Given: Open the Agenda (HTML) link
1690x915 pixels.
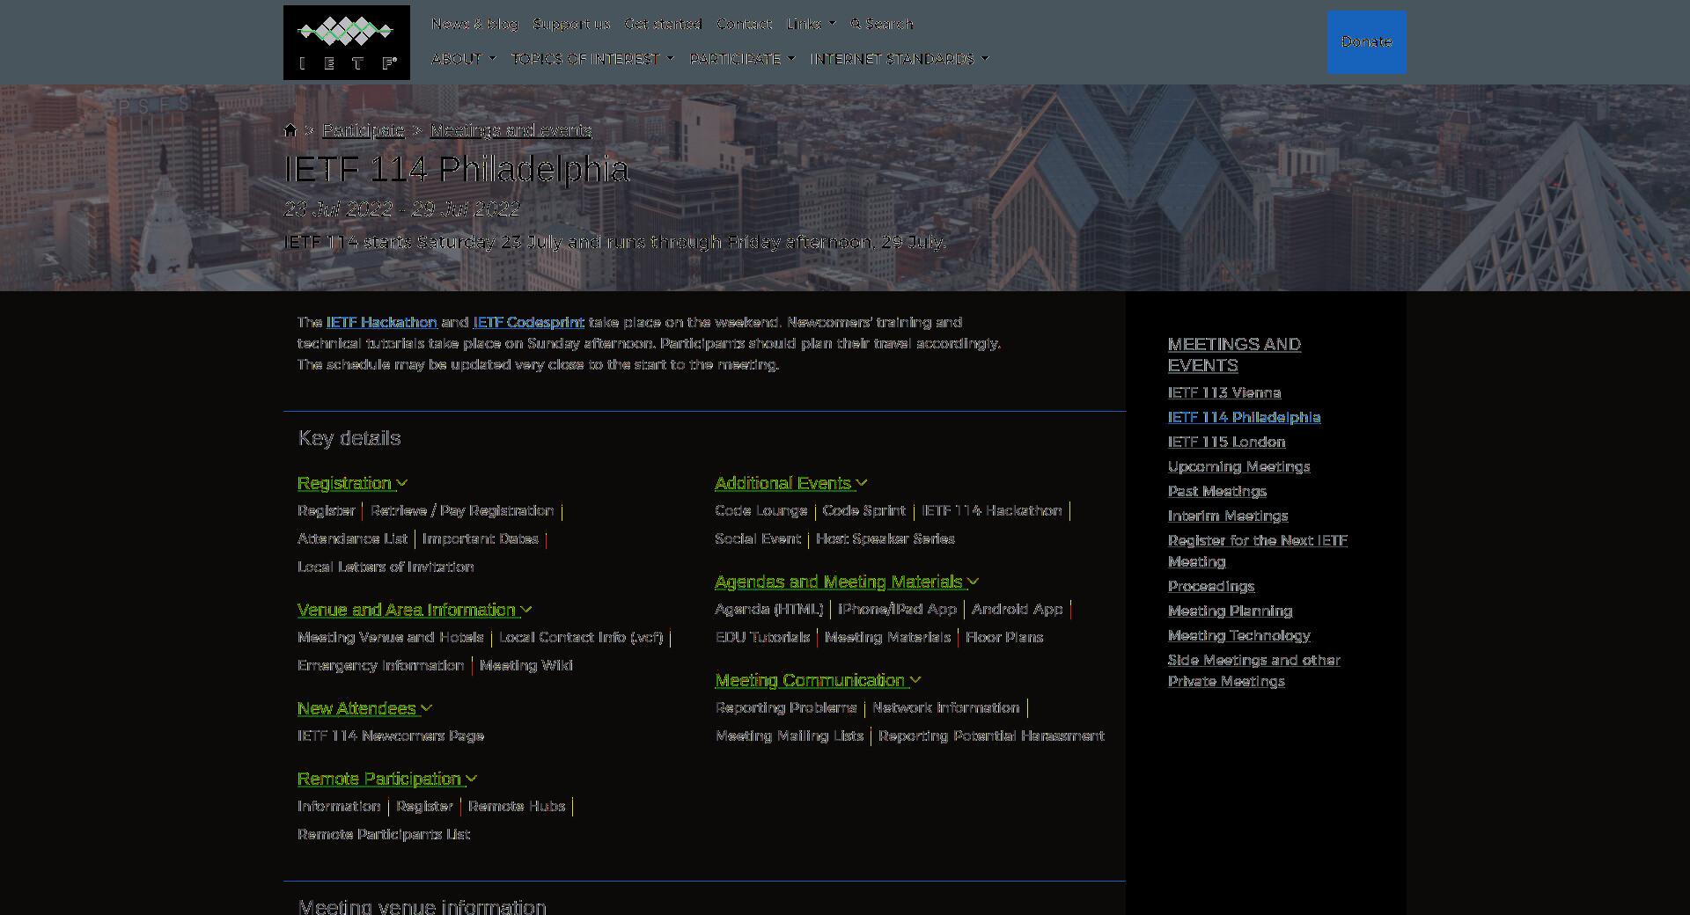Looking at the screenshot, I should pos(768,610).
